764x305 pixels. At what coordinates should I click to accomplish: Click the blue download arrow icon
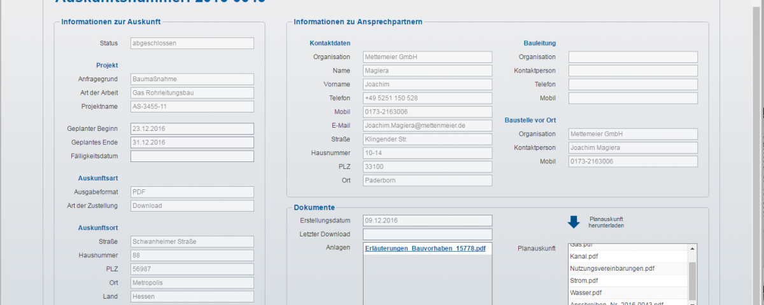574,222
